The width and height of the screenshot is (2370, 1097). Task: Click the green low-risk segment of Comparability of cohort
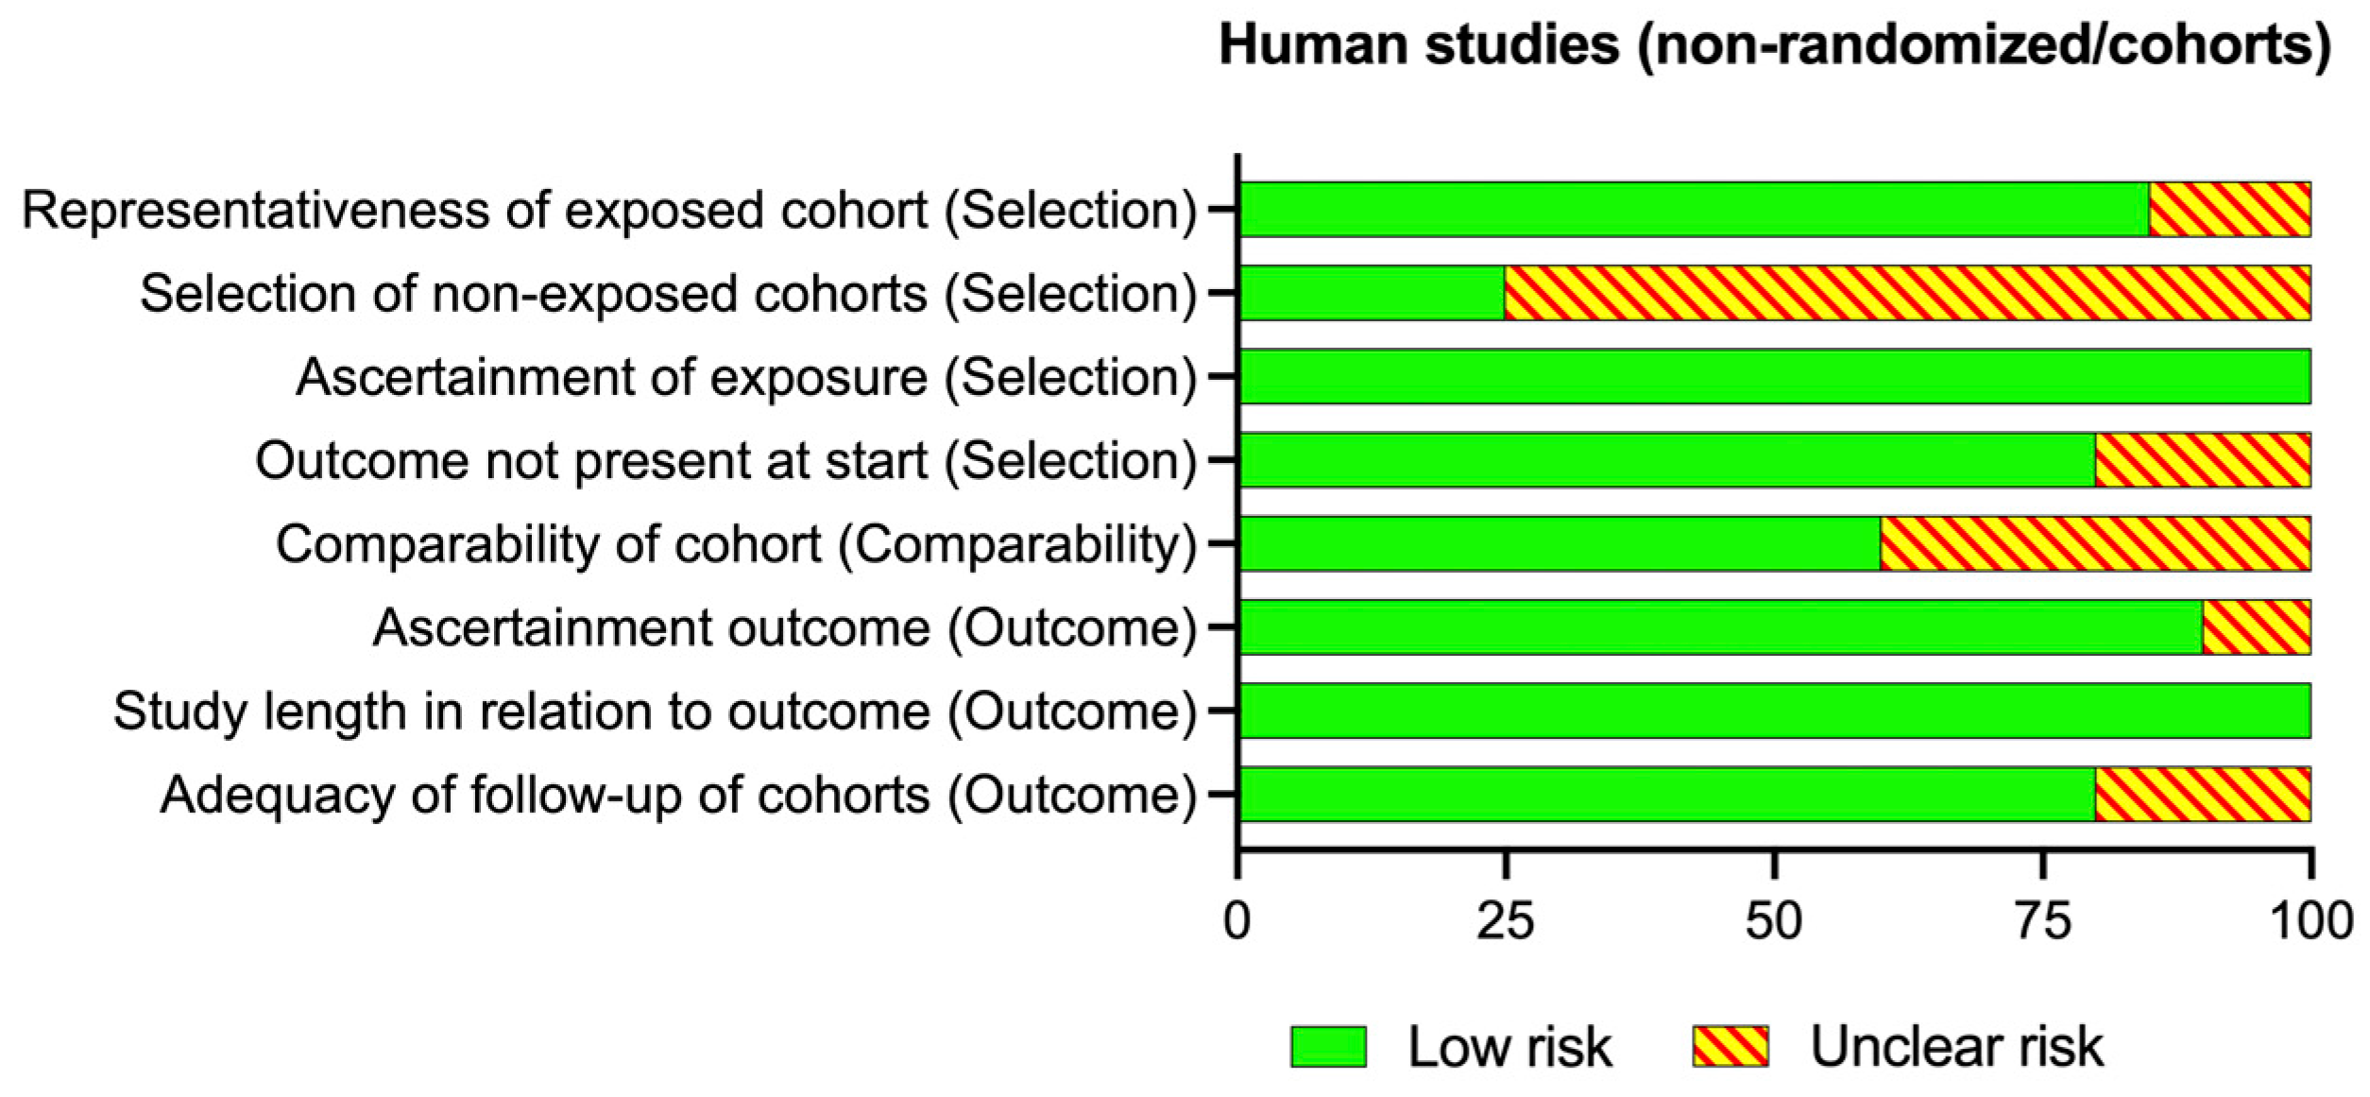1559,544
